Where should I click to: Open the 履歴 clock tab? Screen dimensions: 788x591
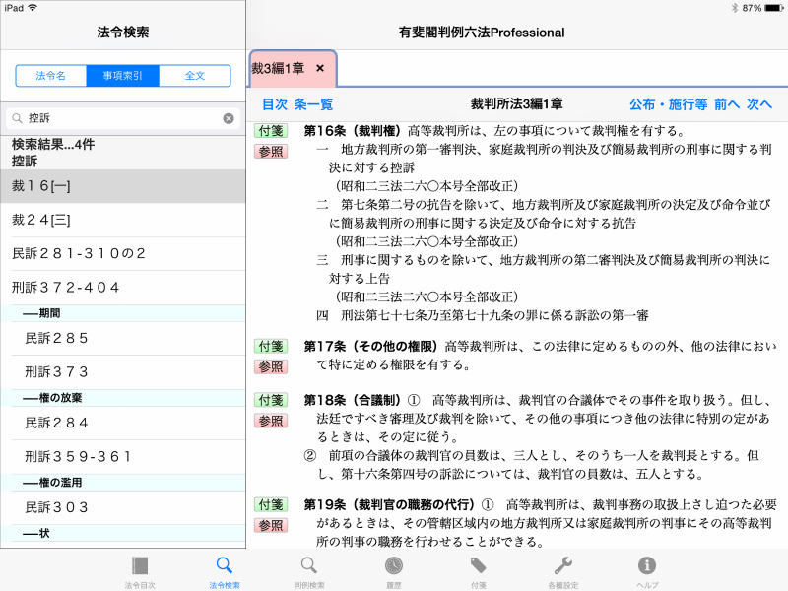tap(393, 572)
